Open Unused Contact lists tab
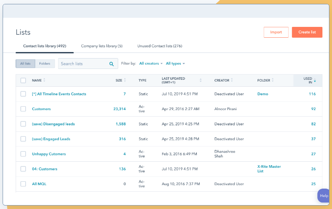The image size is (332, 209). pos(159,46)
